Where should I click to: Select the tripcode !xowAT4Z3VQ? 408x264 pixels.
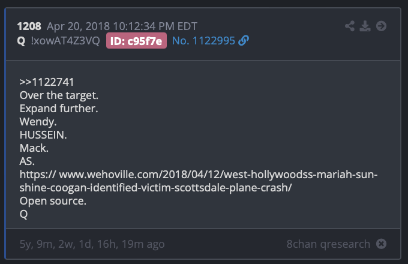click(x=65, y=41)
